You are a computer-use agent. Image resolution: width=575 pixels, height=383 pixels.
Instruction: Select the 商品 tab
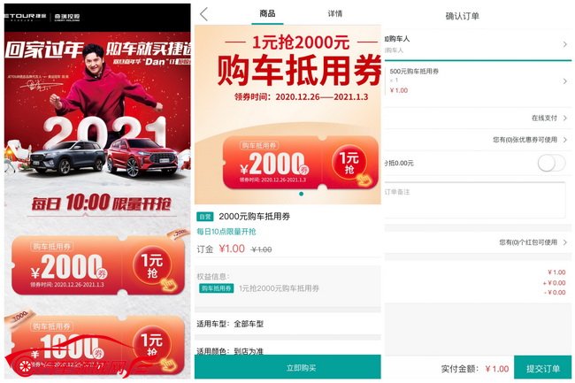click(267, 14)
